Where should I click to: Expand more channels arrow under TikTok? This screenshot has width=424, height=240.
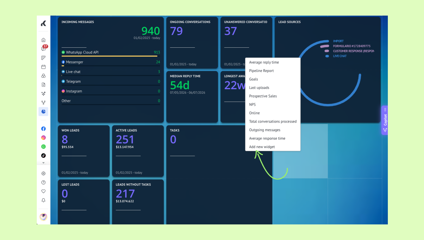click(43, 163)
